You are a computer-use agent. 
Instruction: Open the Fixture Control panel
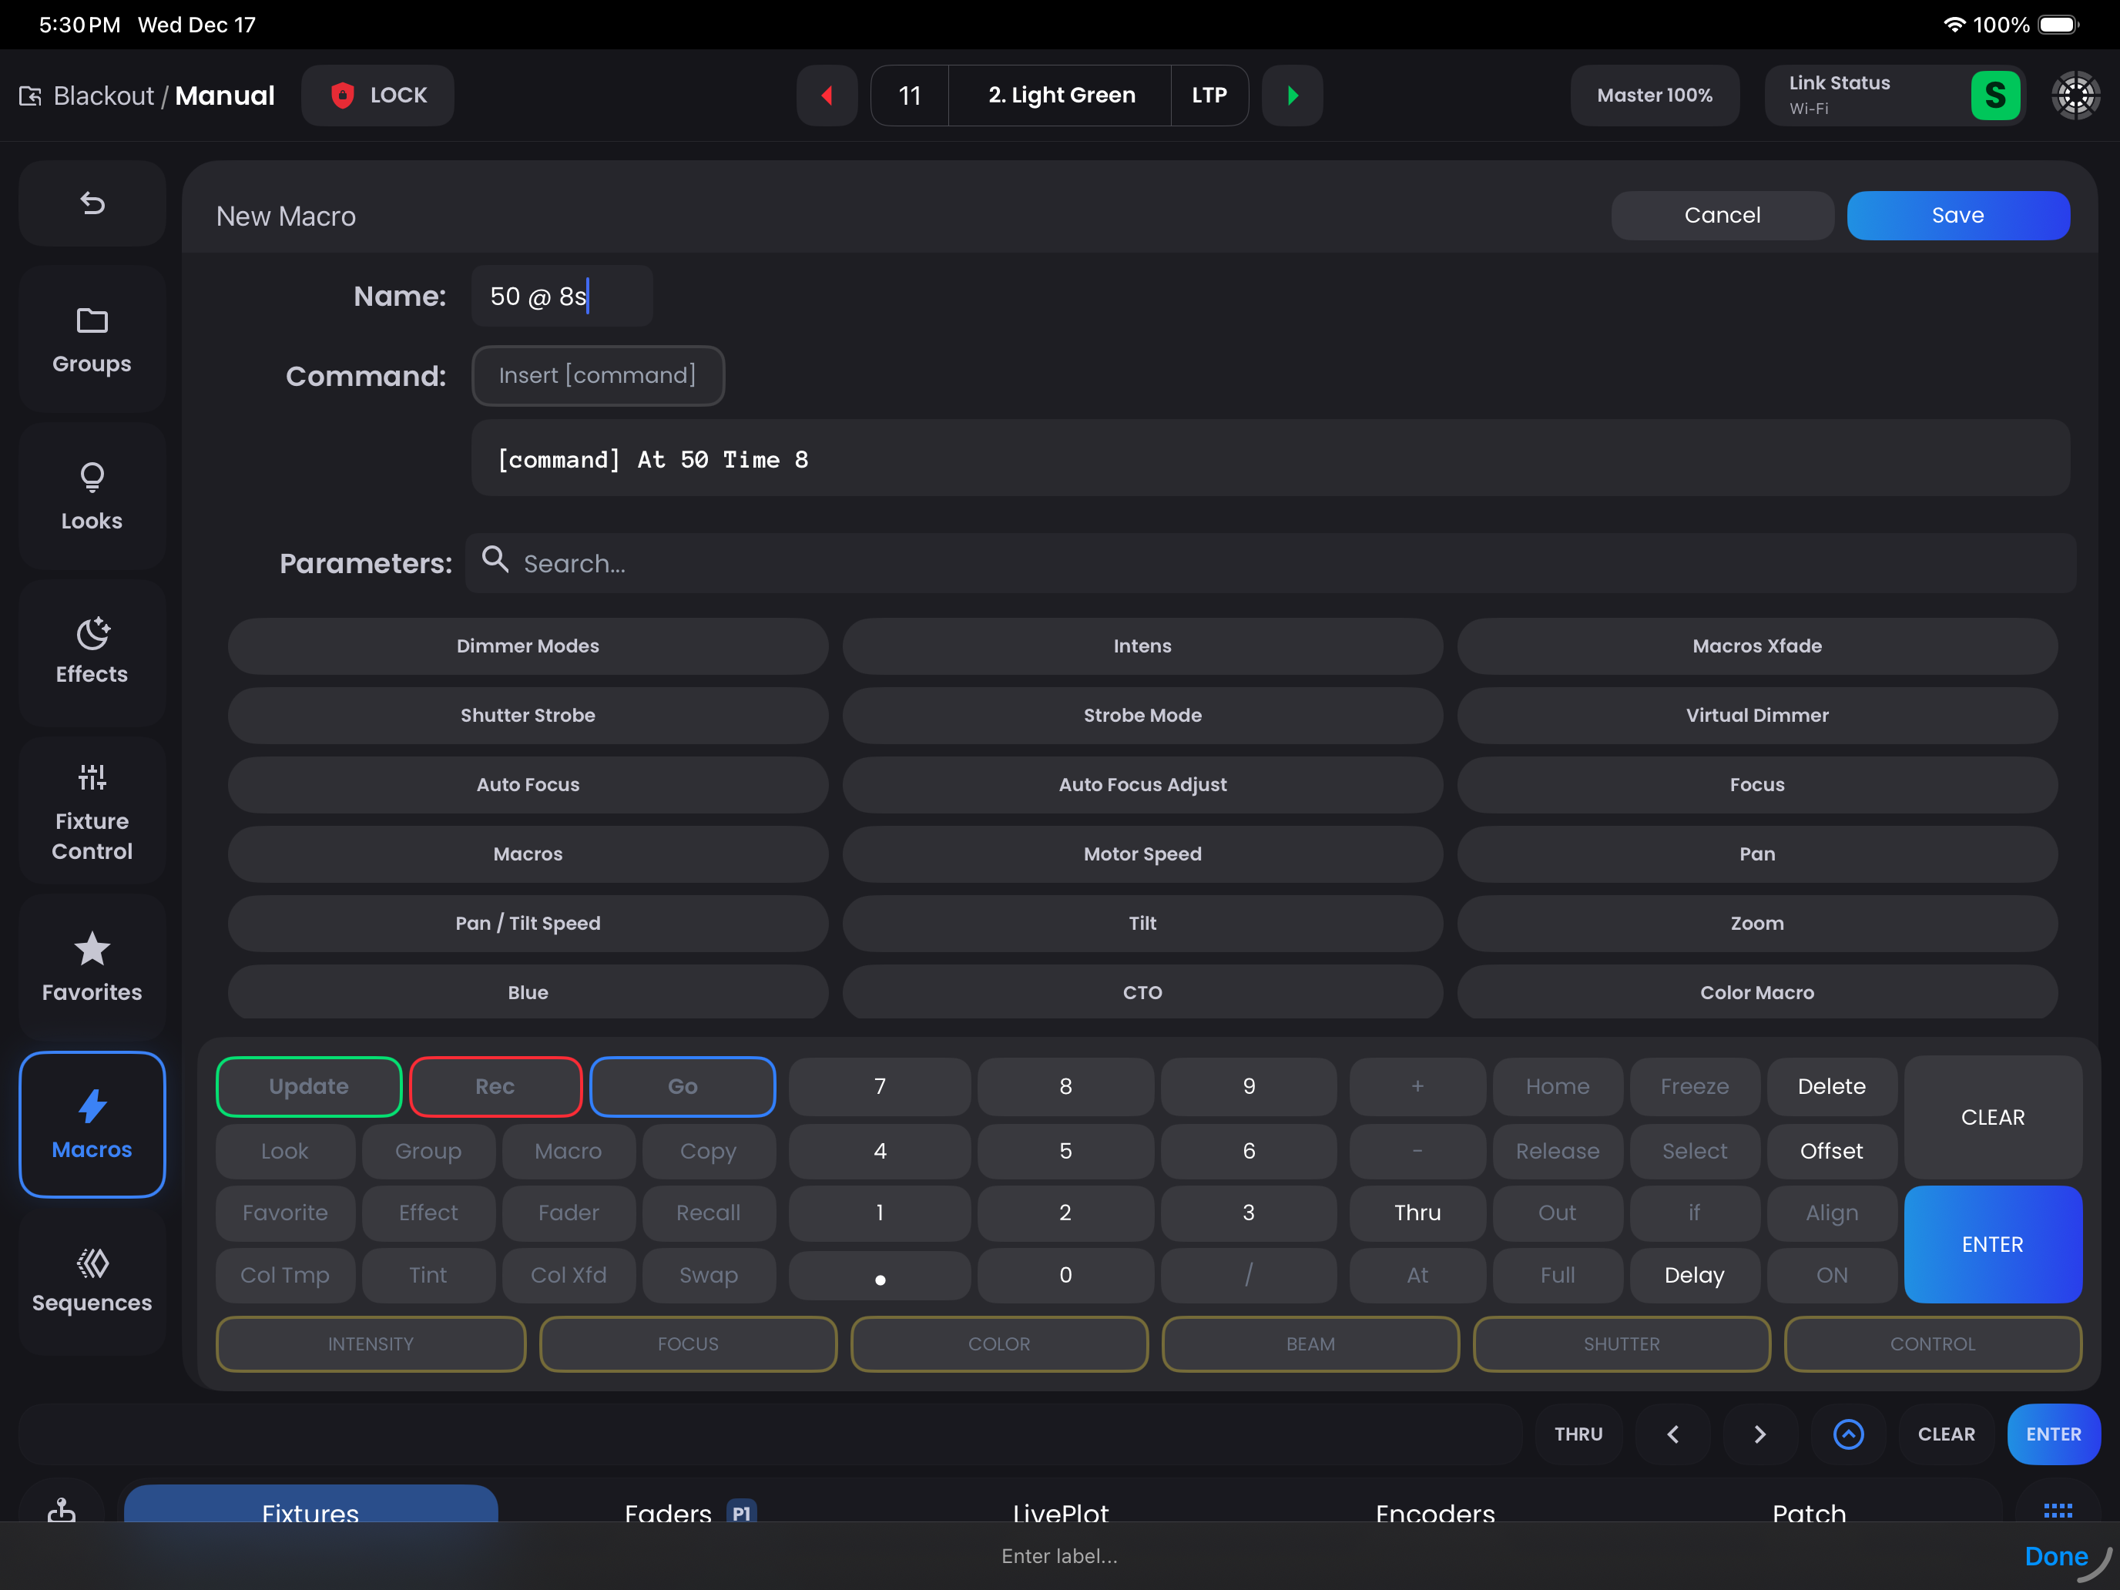91,810
